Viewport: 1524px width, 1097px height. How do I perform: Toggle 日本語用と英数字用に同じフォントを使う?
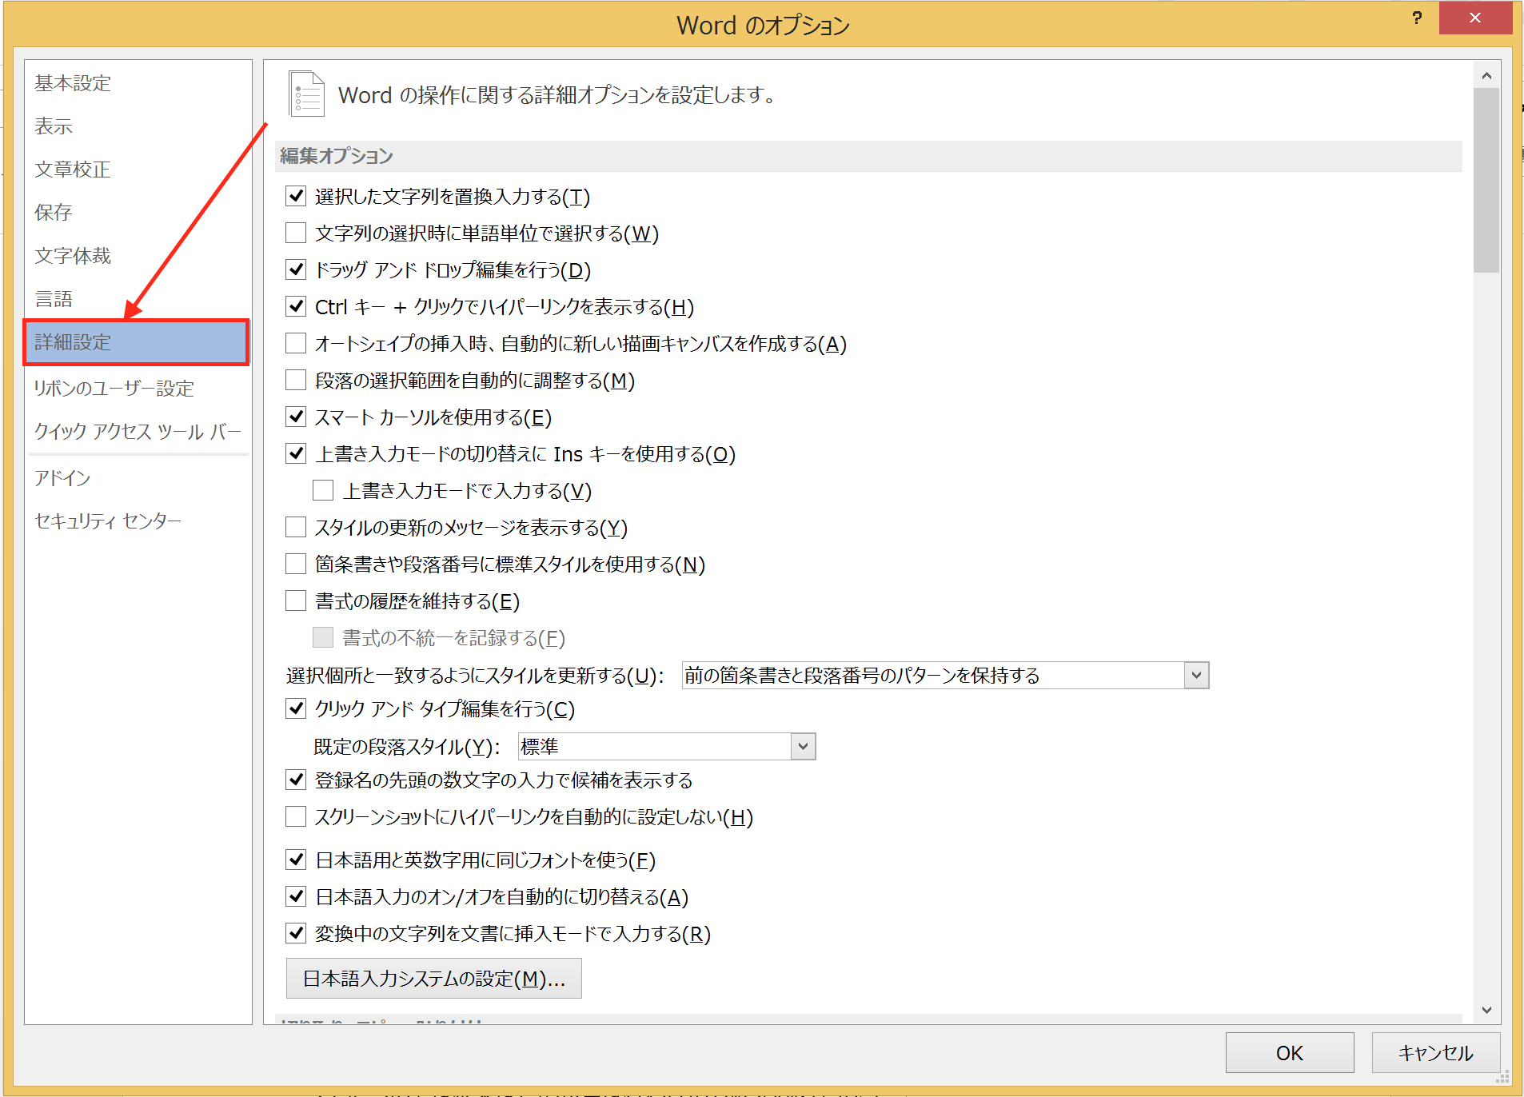pyautogui.click(x=296, y=860)
